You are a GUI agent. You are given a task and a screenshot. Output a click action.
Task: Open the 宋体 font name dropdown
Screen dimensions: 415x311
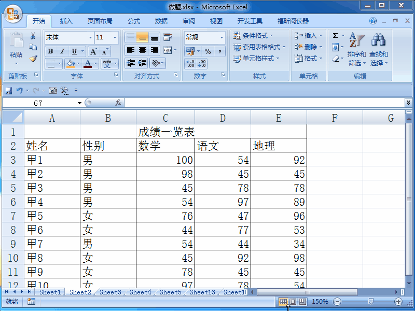tap(90, 37)
